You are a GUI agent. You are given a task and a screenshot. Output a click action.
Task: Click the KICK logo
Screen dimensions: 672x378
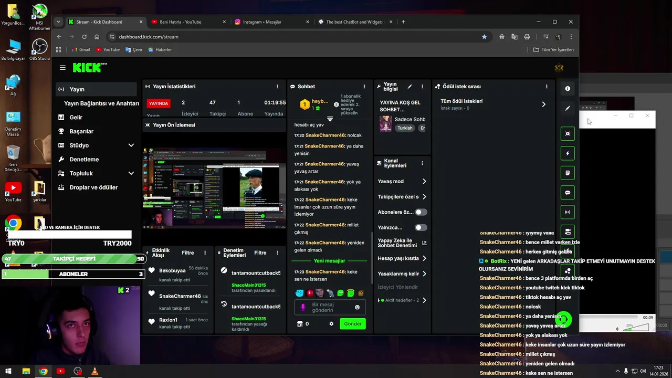click(89, 67)
